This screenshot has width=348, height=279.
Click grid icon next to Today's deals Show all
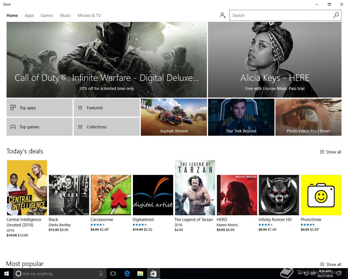322,152
